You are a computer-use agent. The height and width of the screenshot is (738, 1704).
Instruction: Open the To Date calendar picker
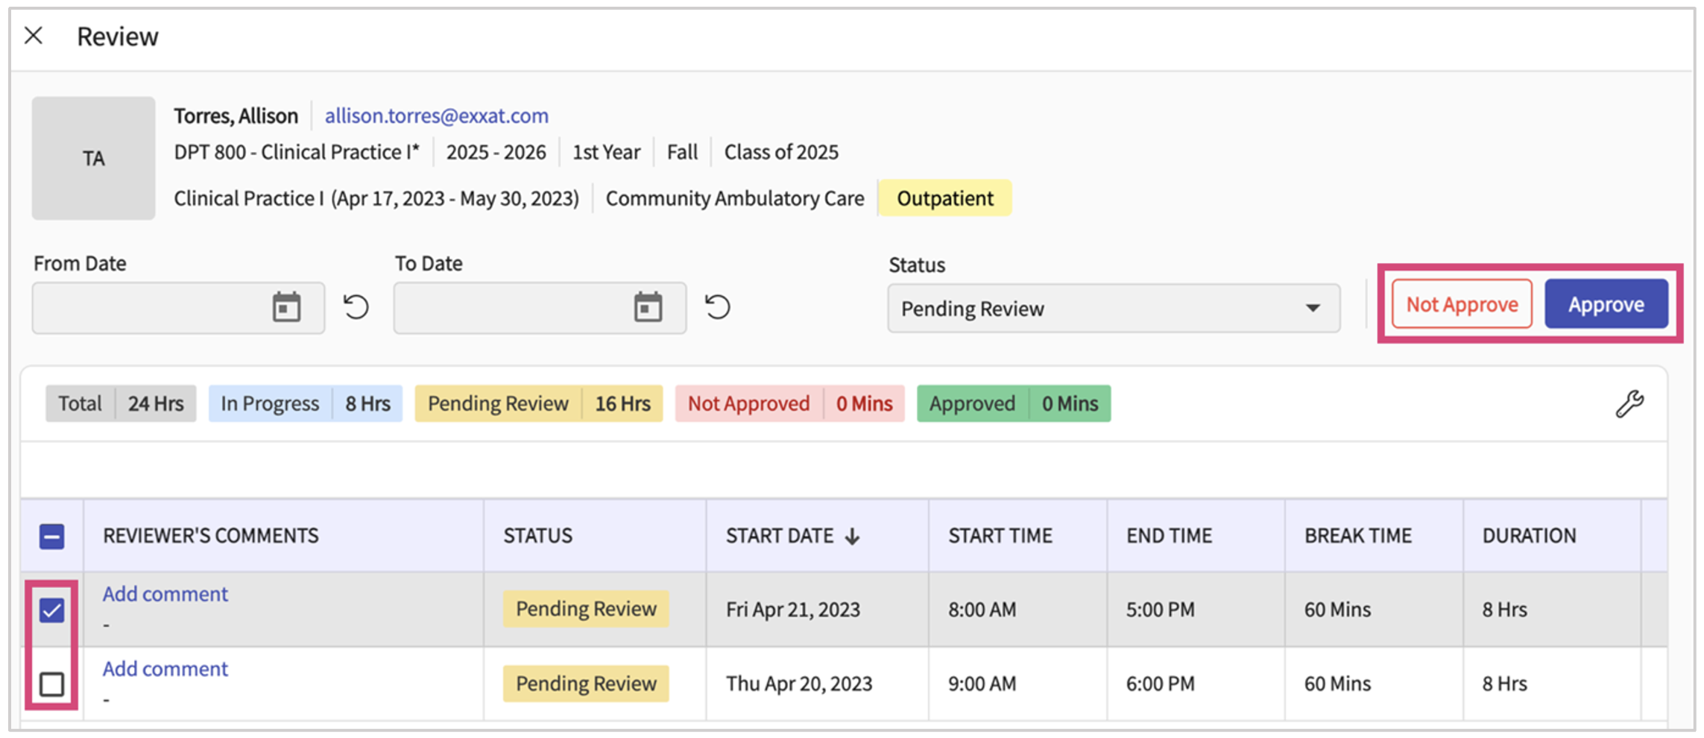pos(648,307)
